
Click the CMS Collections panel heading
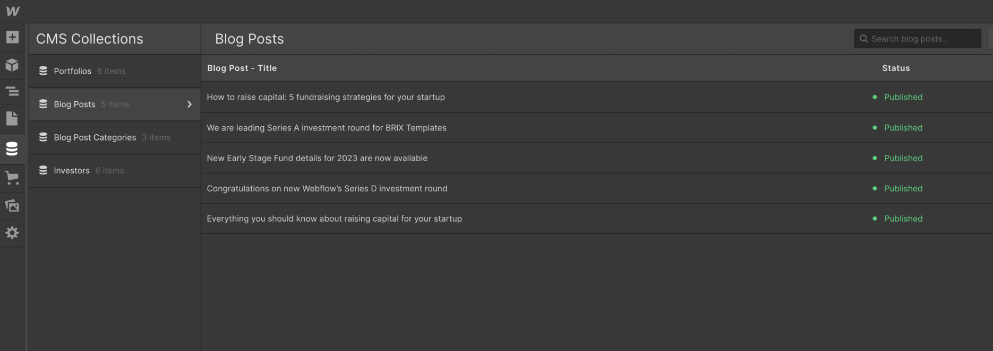coord(90,39)
